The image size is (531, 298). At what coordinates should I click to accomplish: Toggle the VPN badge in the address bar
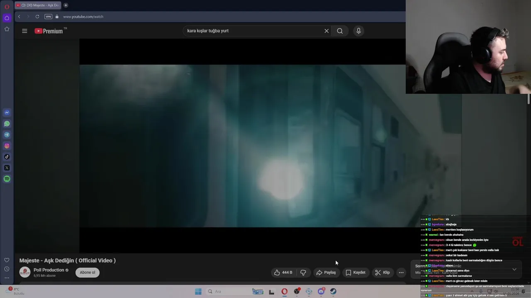pos(48,17)
